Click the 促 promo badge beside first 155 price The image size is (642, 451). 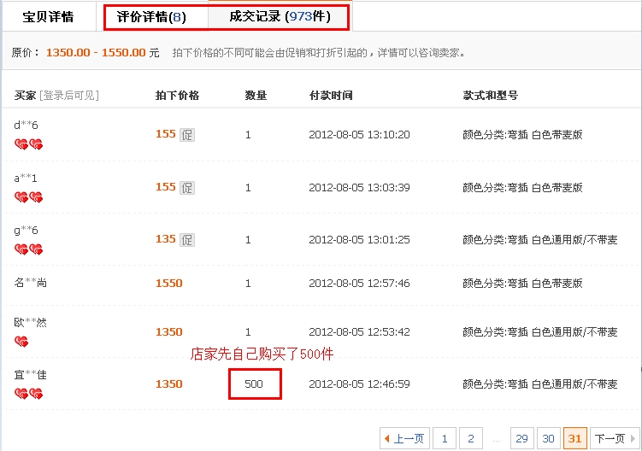coord(186,135)
